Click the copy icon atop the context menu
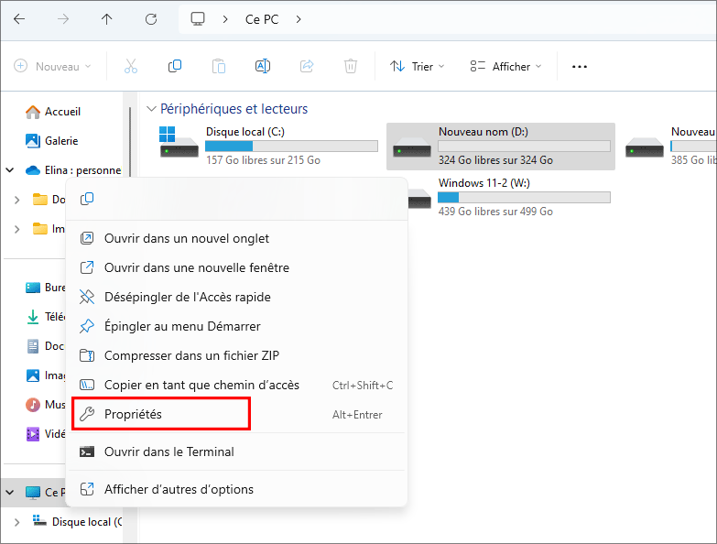The width and height of the screenshot is (717, 544). click(88, 199)
